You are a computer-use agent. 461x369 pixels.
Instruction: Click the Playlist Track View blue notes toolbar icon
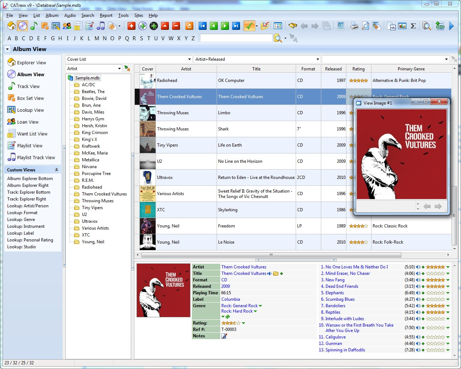tap(101, 26)
